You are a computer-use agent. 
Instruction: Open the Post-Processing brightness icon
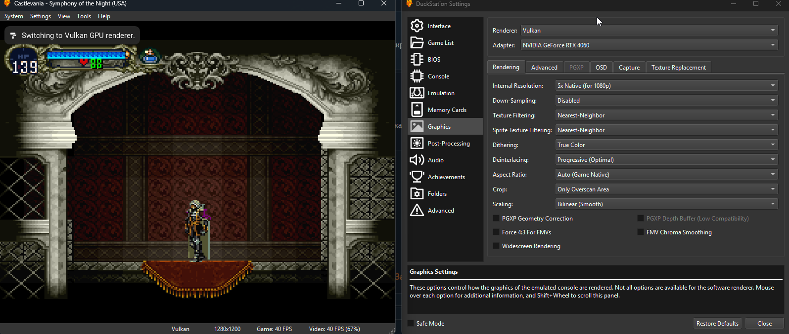click(417, 143)
